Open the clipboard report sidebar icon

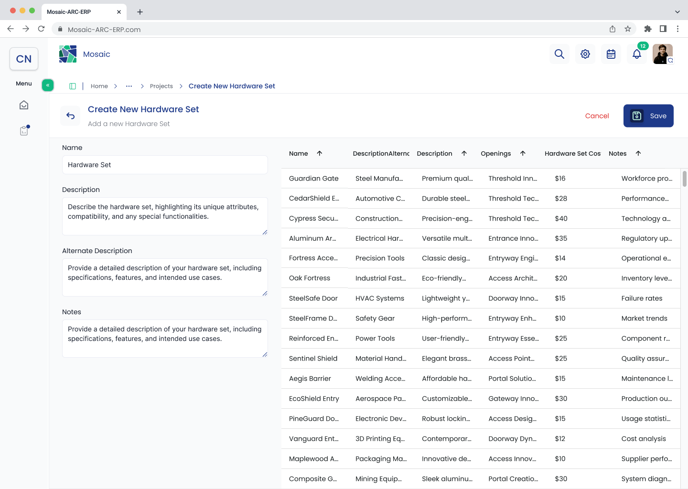tap(24, 130)
